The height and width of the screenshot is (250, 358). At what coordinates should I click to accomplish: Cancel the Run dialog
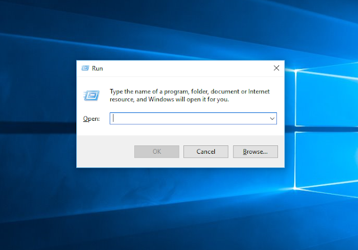tap(206, 152)
